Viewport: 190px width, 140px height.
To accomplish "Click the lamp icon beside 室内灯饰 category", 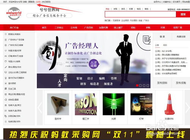I will tap(6, 78).
